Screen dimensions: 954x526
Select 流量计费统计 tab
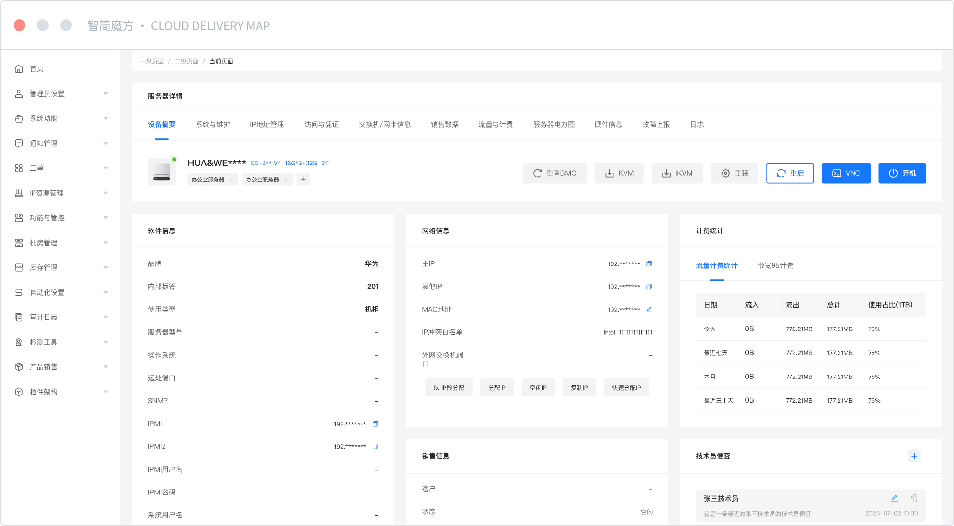click(717, 266)
